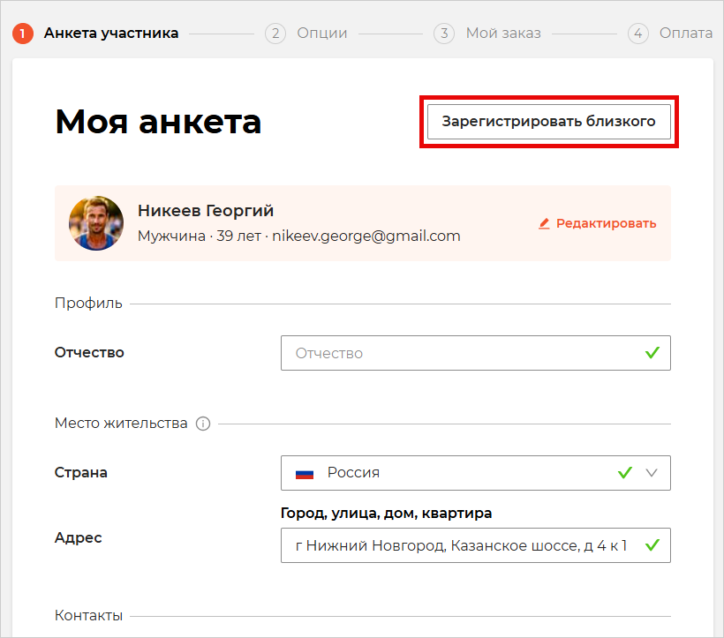
Task: Open the Оплата step label
Action: click(x=686, y=34)
